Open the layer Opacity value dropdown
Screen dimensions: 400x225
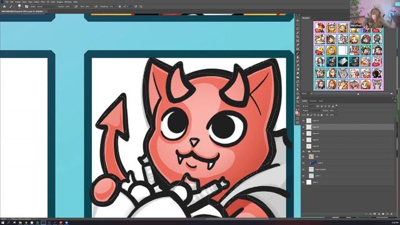coord(332,111)
